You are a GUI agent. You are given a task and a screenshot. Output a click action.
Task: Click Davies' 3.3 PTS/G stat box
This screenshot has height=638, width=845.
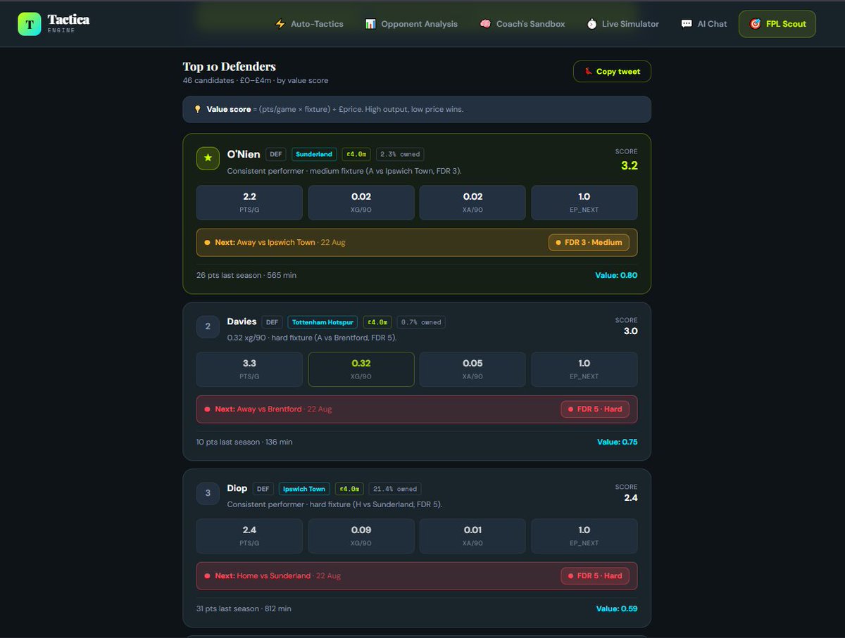249,369
